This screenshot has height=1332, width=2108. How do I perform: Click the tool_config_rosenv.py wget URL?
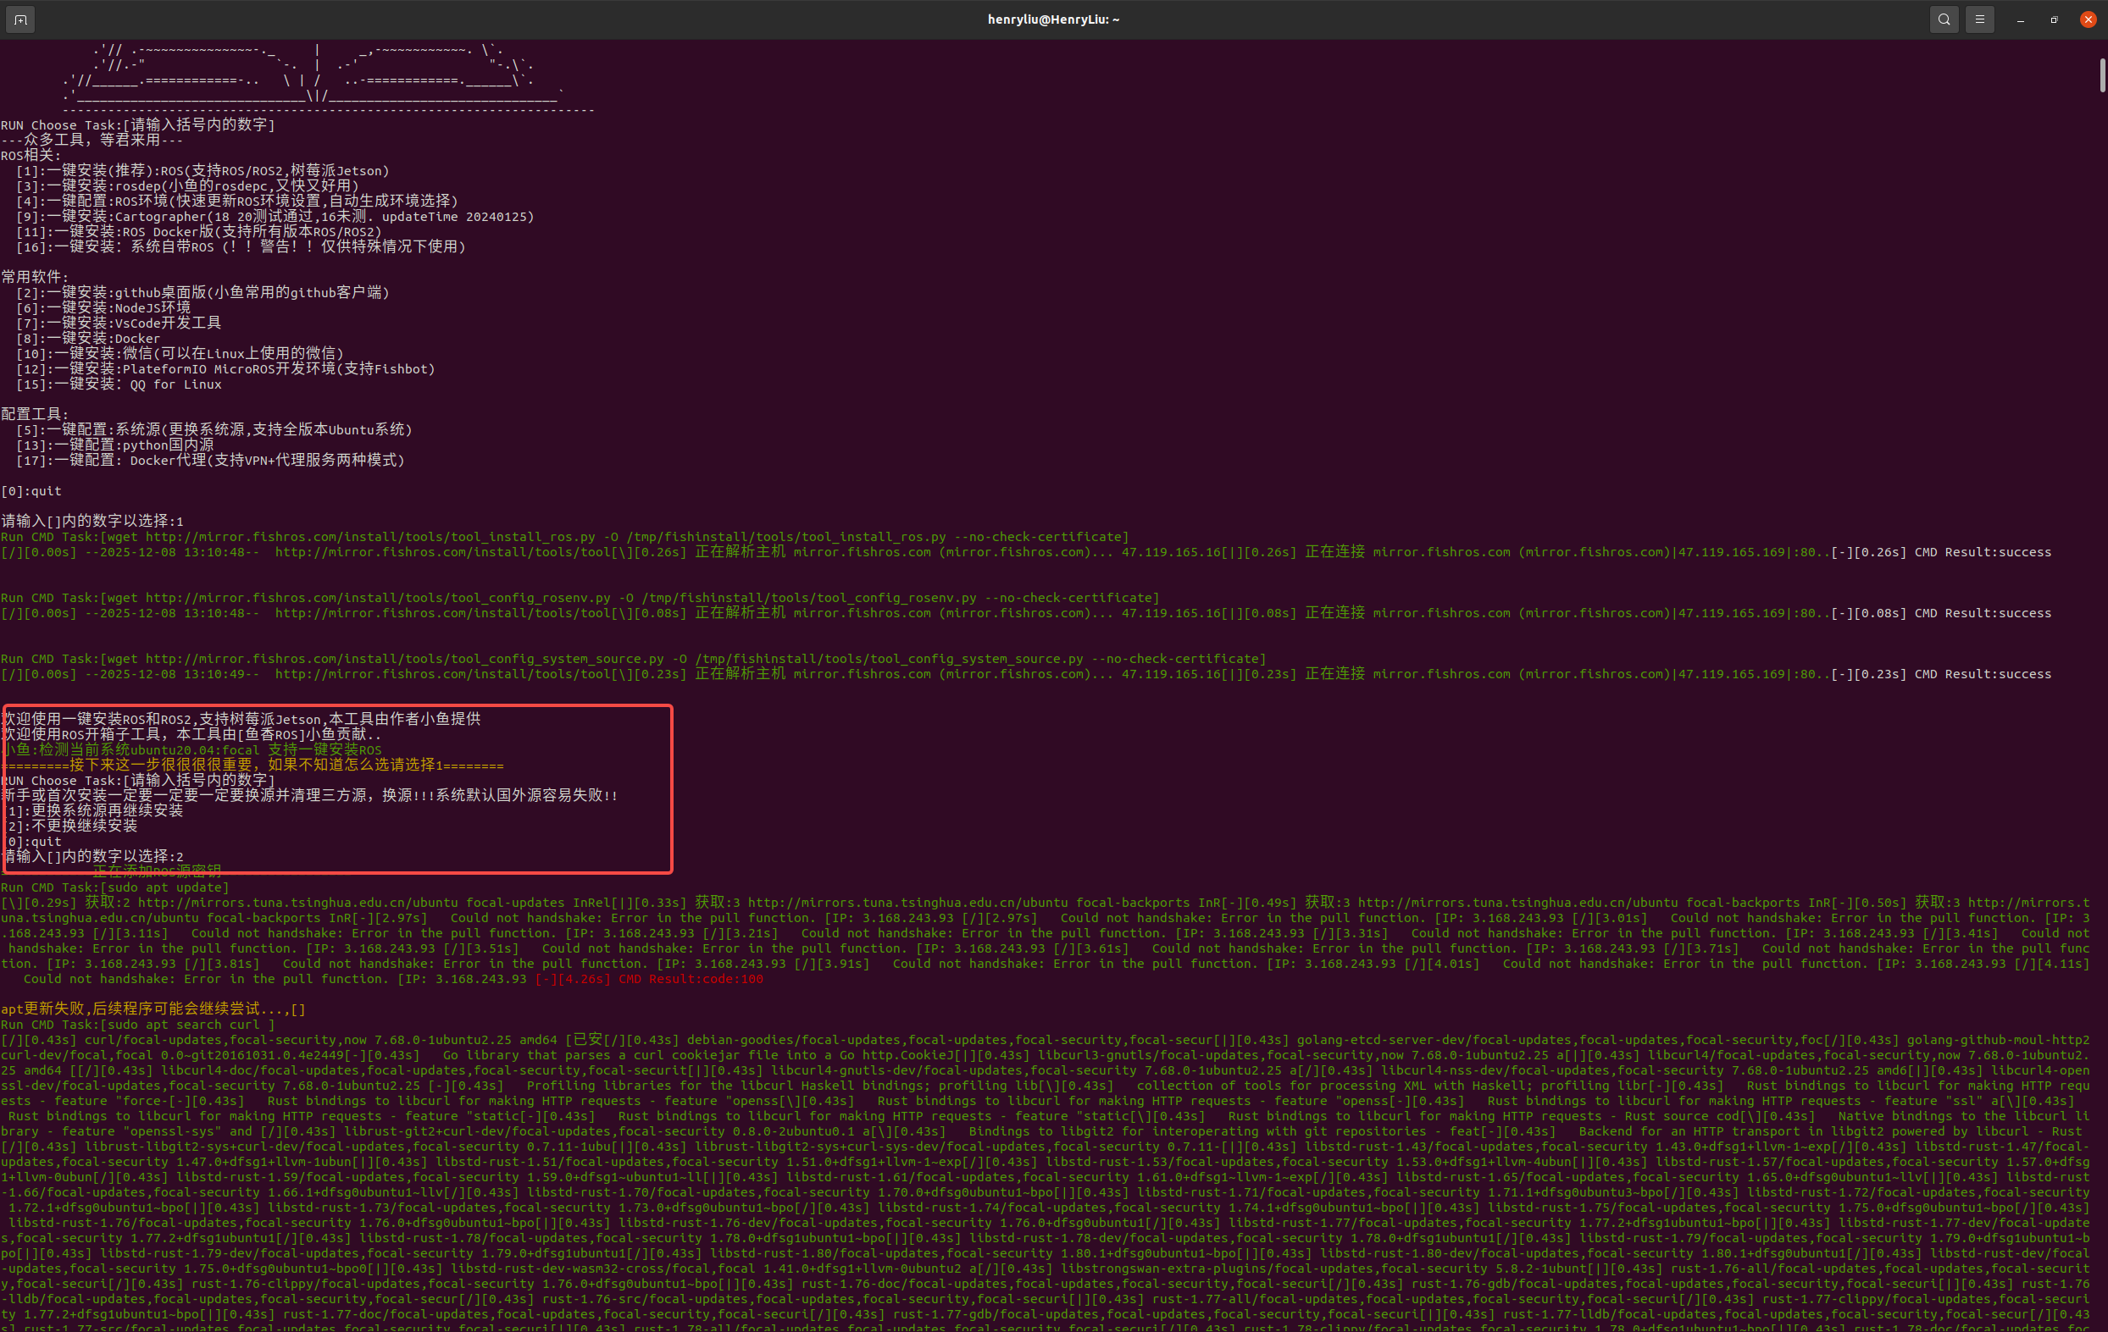click(x=377, y=598)
